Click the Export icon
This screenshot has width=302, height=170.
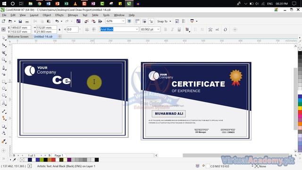coord(93,21)
